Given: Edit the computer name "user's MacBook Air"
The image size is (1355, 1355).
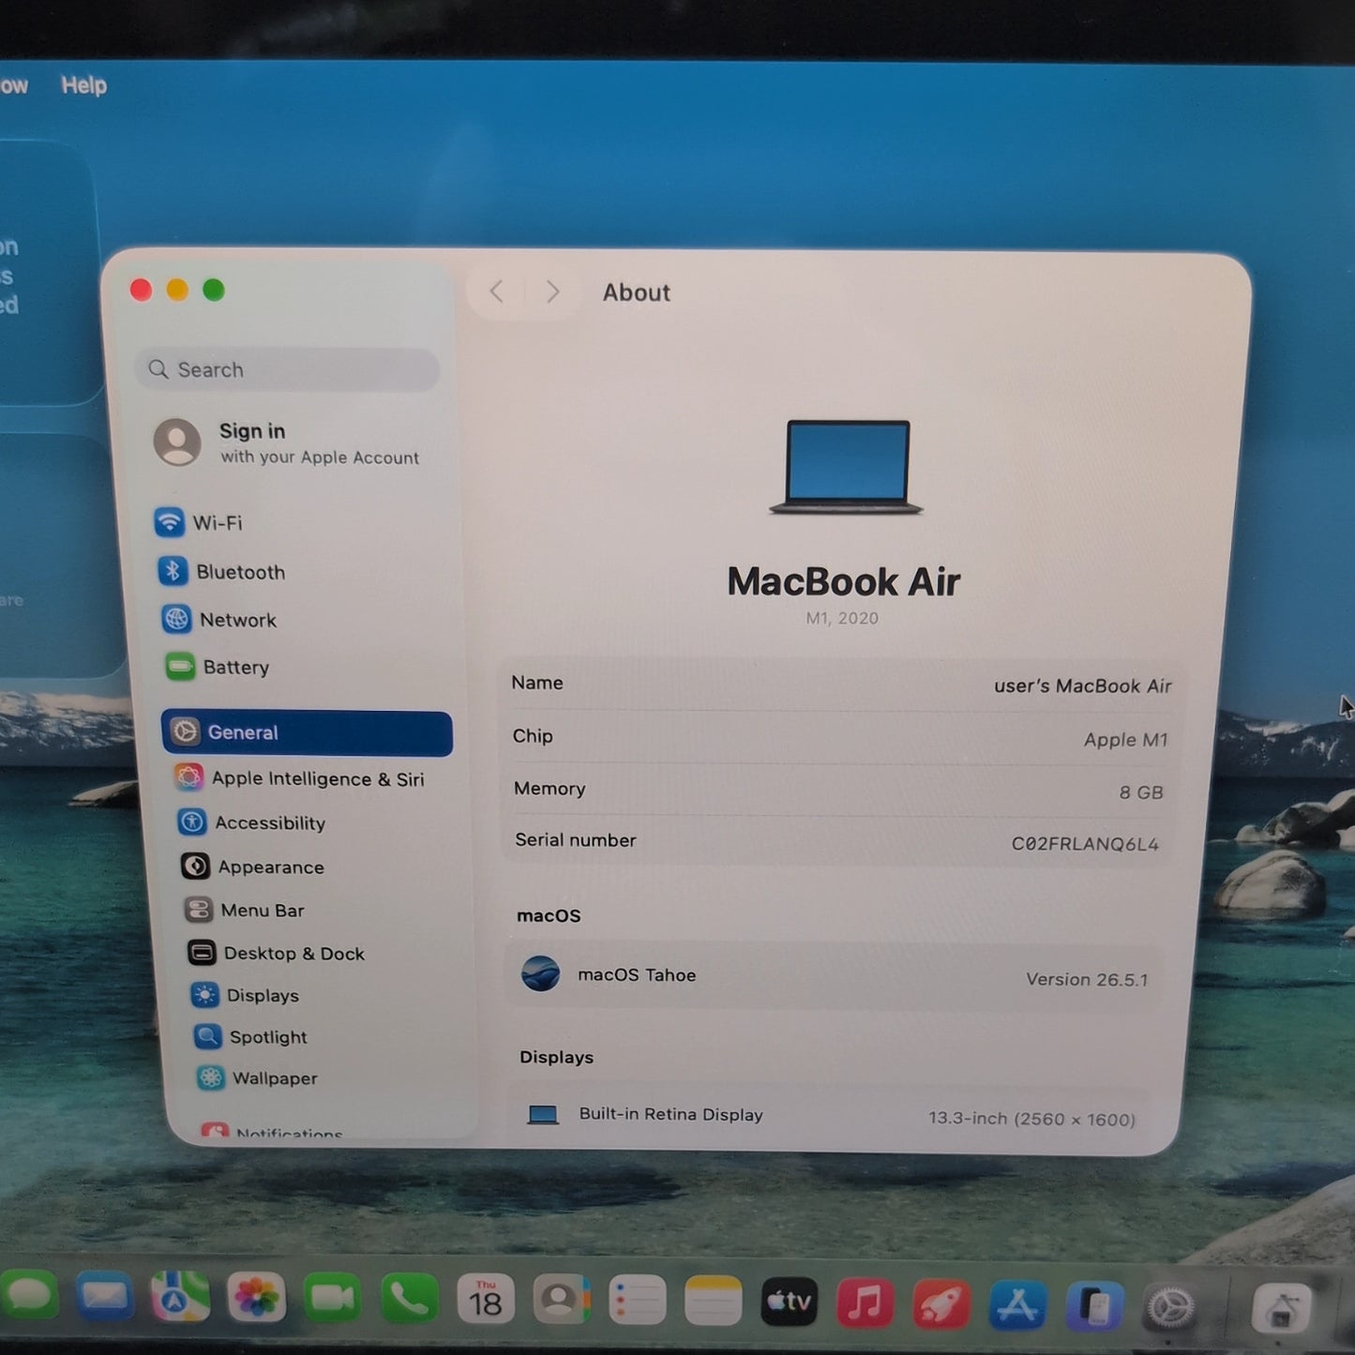Looking at the screenshot, I should [x=1083, y=685].
